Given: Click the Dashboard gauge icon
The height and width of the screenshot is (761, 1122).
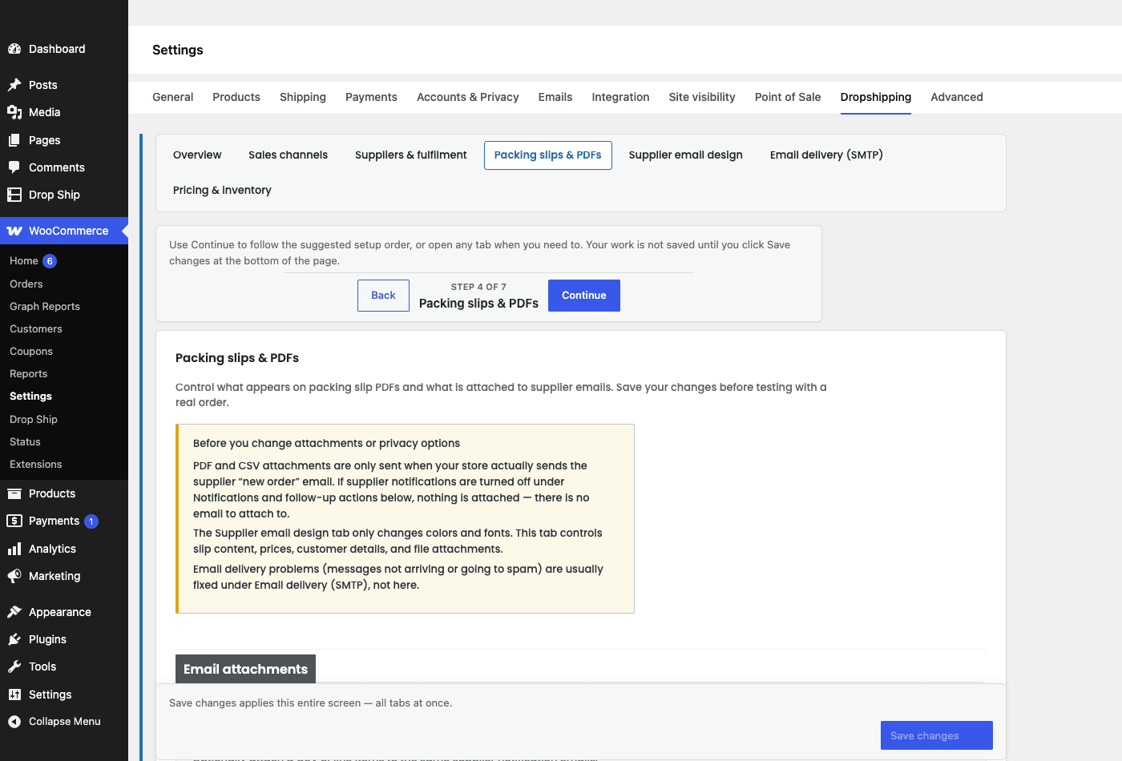Looking at the screenshot, I should [x=14, y=49].
